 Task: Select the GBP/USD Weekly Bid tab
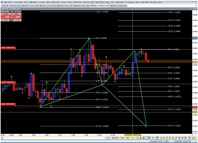[118, 6]
